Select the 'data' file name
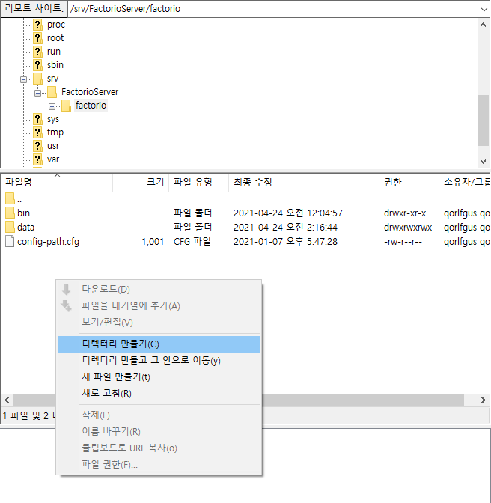The image size is (491, 503). point(25,227)
